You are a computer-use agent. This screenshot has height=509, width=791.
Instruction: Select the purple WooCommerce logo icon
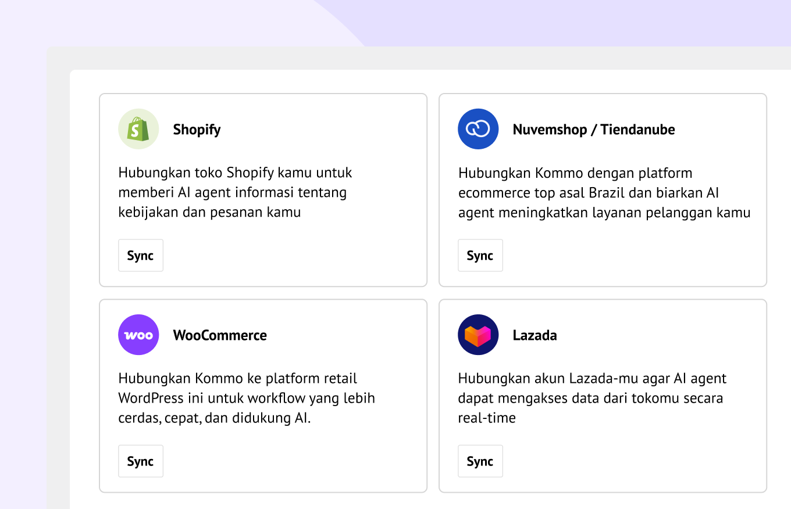click(x=138, y=335)
